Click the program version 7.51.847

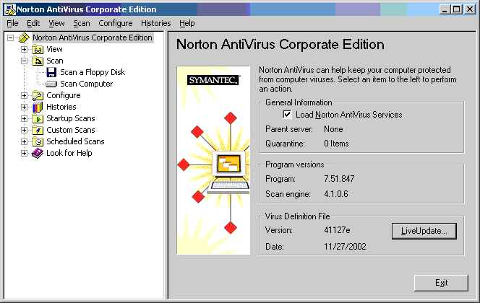339,179
